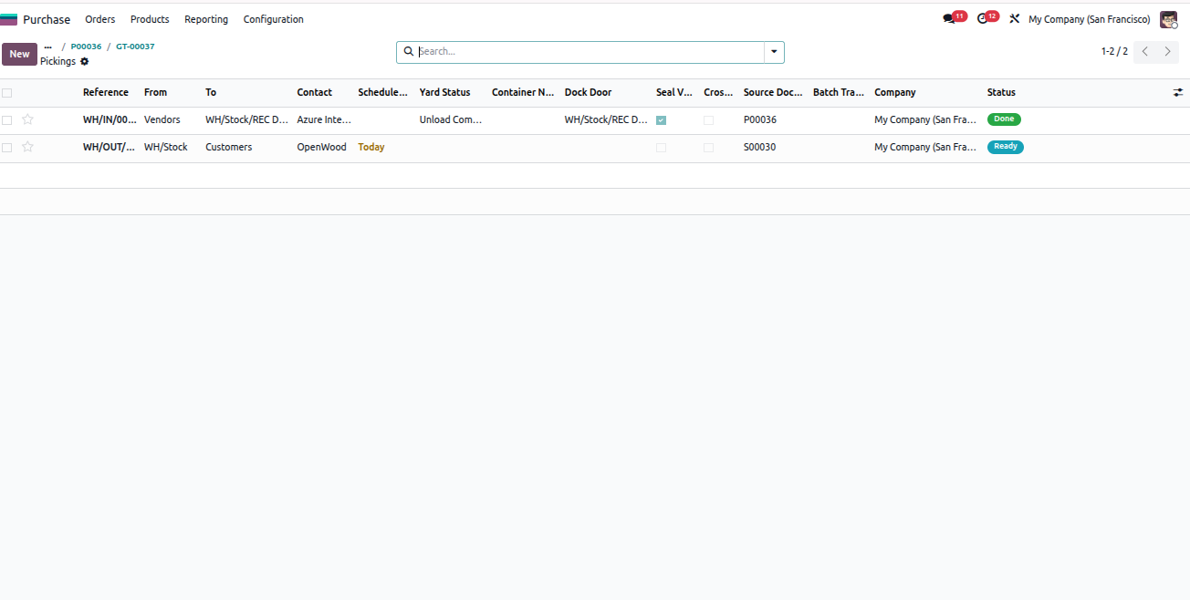Toggle Seal Verified checkbox for S00030 row
The image size is (1190, 600).
(x=661, y=148)
